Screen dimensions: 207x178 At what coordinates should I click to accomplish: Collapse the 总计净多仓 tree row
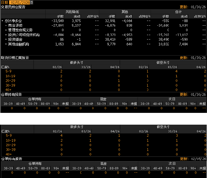click(3, 21)
